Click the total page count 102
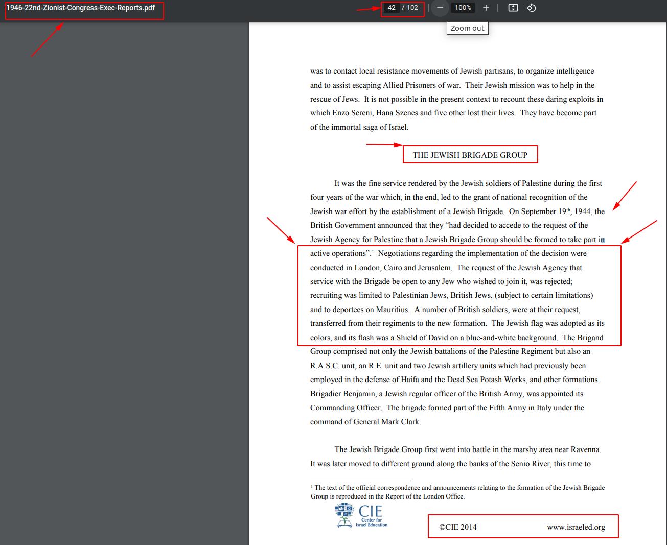The width and height of the screenshot is (667, 545). (x=412, y=8)
